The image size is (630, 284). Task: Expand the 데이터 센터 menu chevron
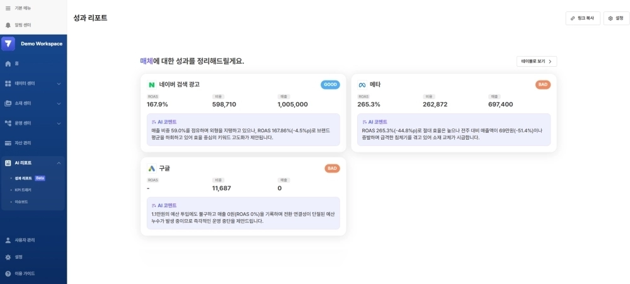pyautogui.click(x=59, y=83)
